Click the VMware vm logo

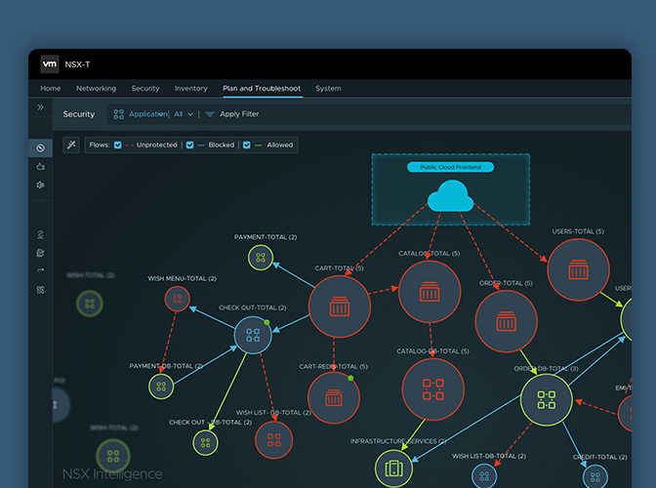pos(50,64)
